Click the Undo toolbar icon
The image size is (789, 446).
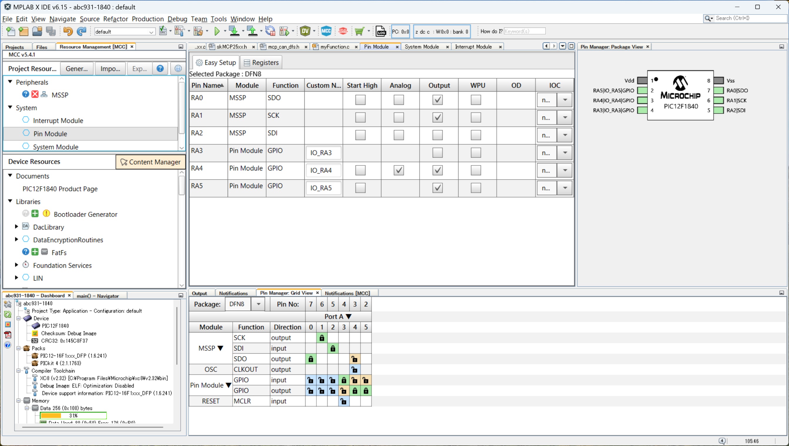tap(68, 31)
